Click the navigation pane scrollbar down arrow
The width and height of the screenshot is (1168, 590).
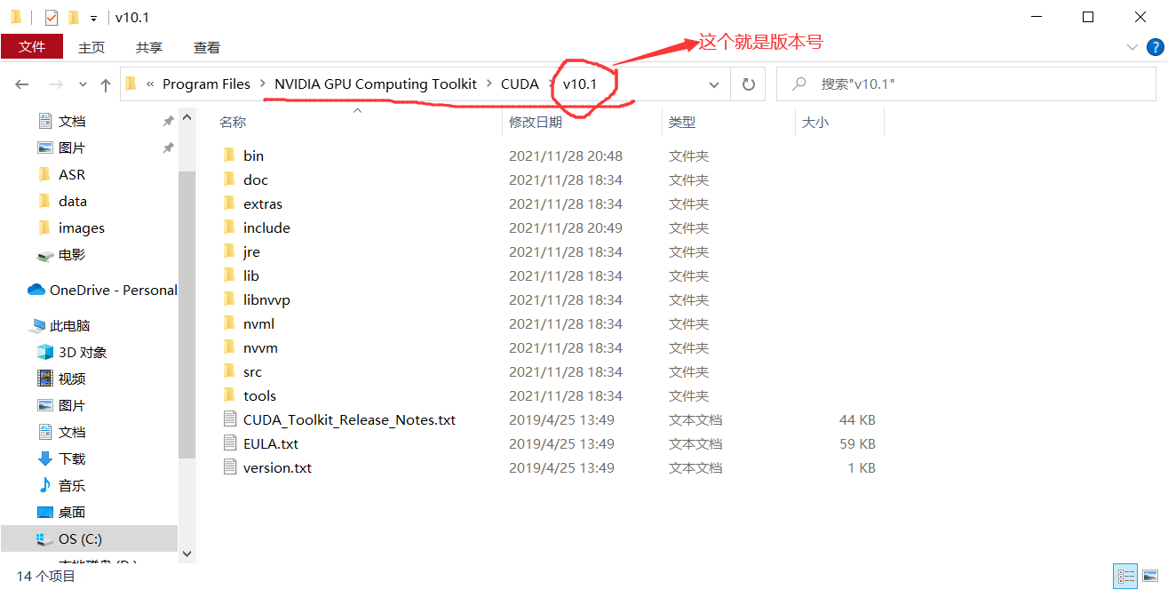(x=187, y=553)
